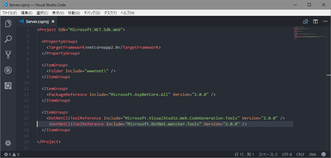
Task: Click closing ItemGroup tag on line 18
Action: [56, 130]
